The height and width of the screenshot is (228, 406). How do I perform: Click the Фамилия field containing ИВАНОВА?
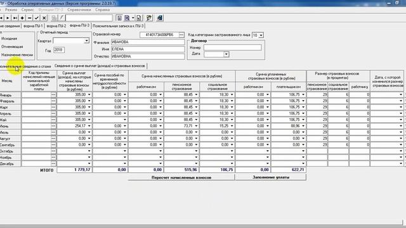point(148,42)
